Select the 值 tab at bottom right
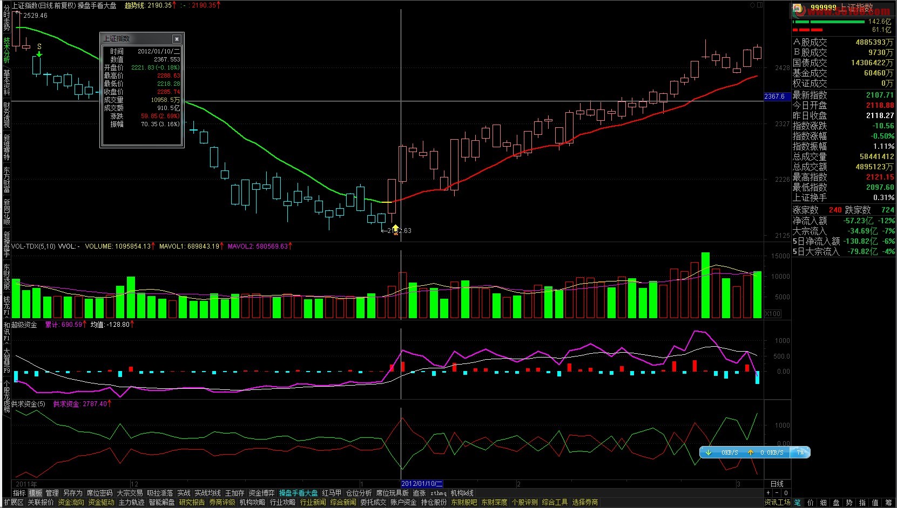The height and width of the screenshot is (508, 897). tap(875, 502)
